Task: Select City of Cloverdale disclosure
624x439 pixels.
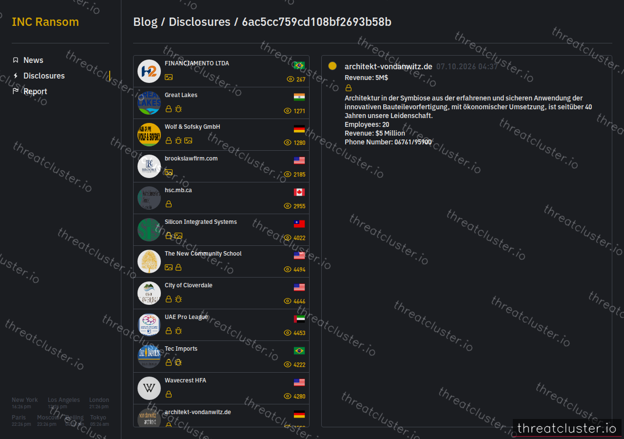Action: (221, 293)
